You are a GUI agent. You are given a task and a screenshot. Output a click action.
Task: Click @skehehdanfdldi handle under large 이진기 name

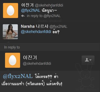click(37, 63)
